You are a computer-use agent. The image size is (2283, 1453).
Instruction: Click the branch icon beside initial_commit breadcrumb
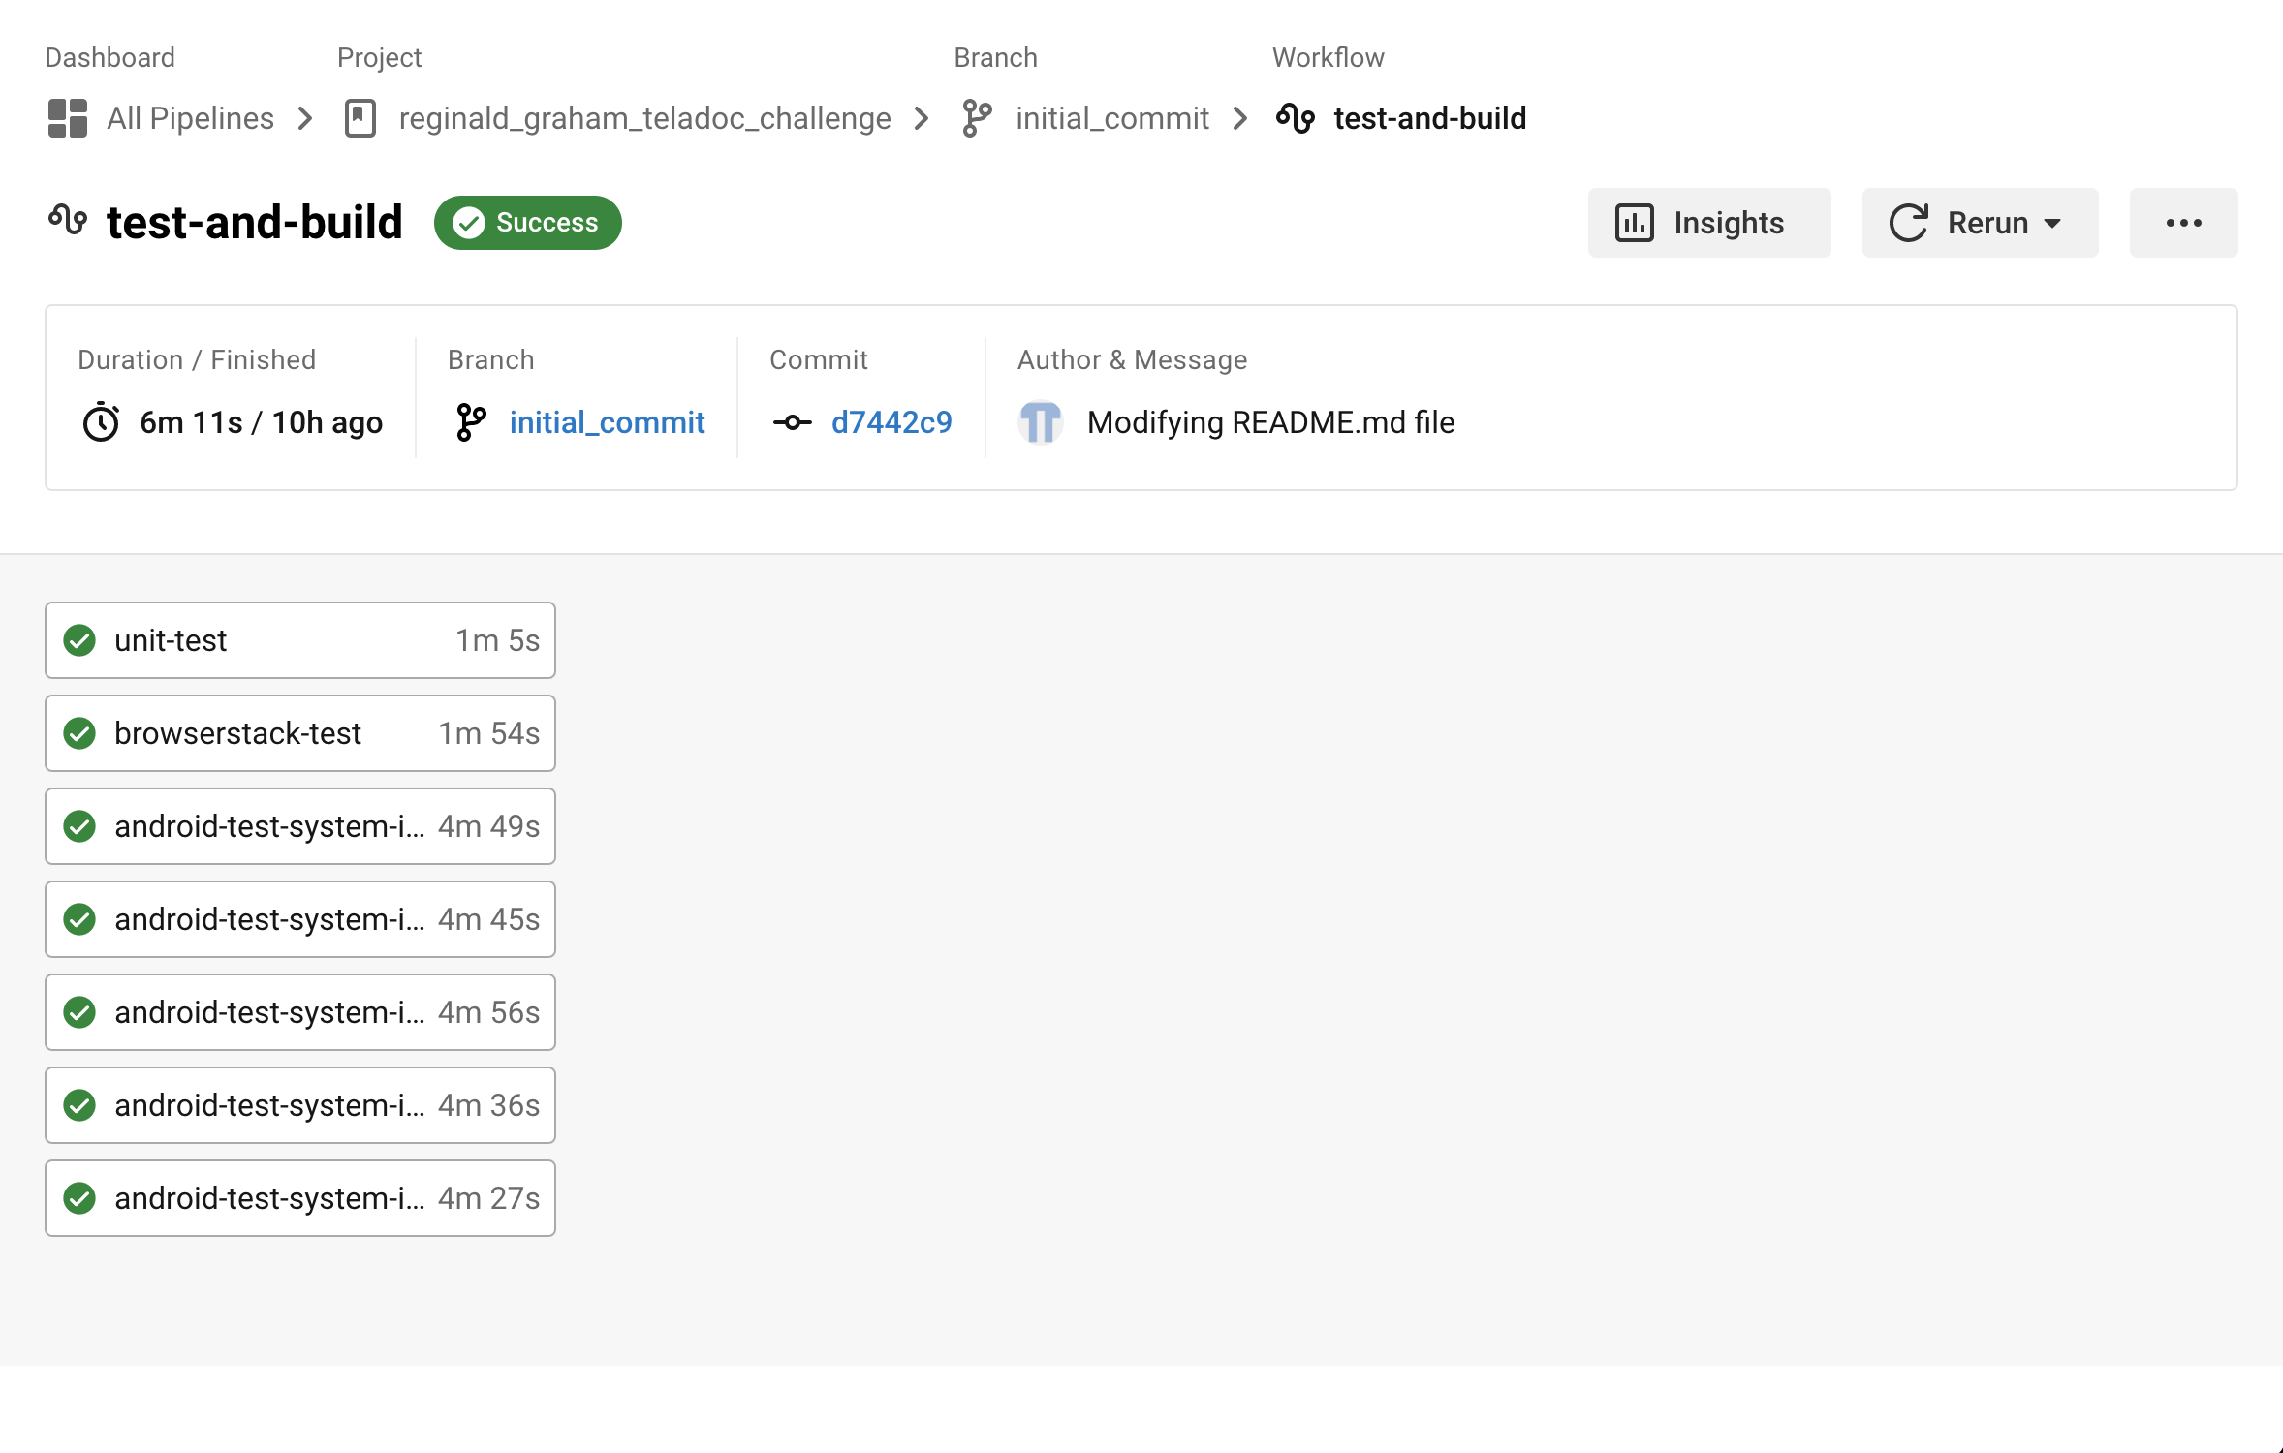click(977, 118)
